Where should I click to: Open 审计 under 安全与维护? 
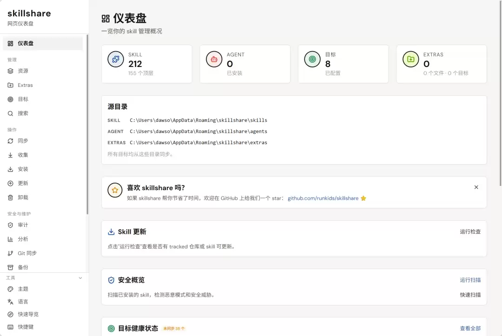43,225
